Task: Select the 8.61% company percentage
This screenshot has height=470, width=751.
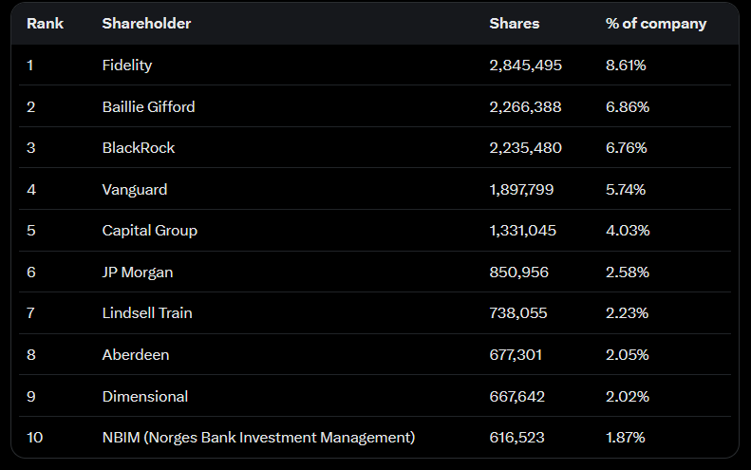Action: point(626,66)
